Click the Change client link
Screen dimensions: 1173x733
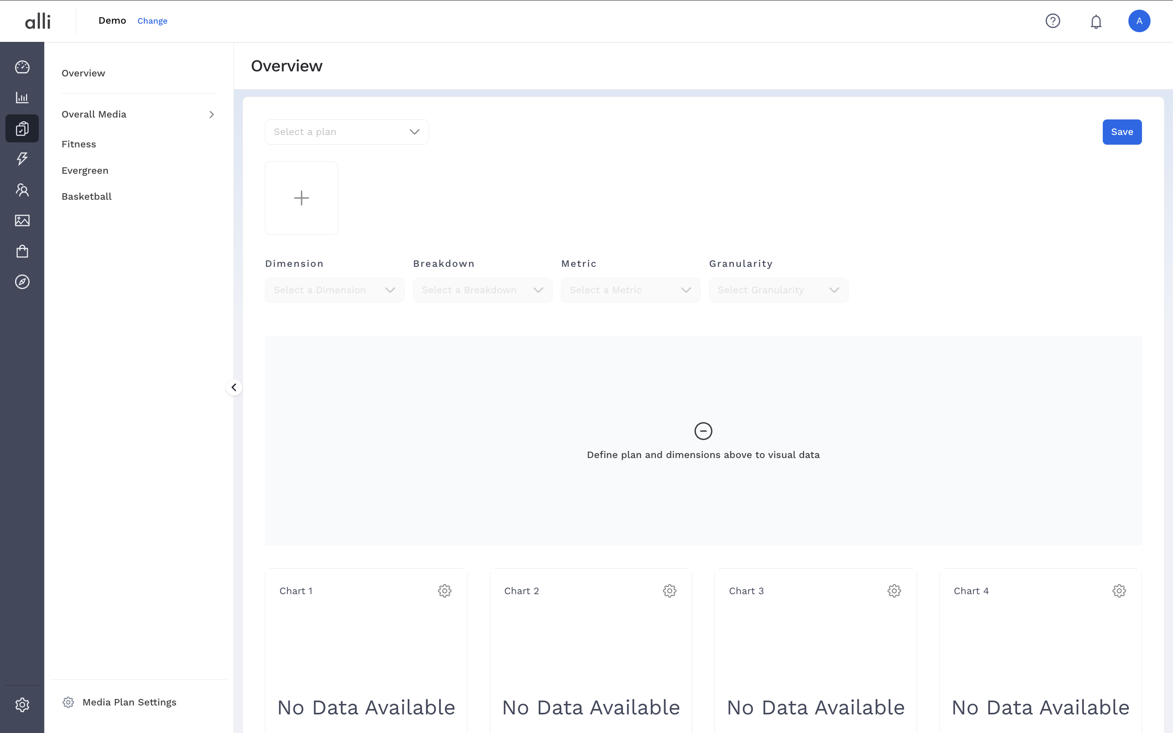tap(152, 21)
